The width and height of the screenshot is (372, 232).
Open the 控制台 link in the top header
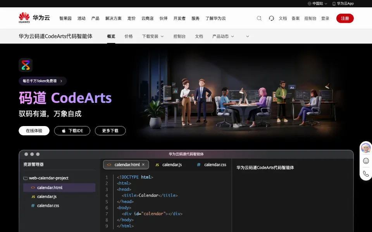click(310, 18)
